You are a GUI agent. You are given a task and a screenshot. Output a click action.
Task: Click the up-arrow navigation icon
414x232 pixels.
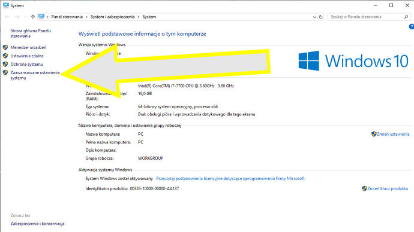point(33,17)
